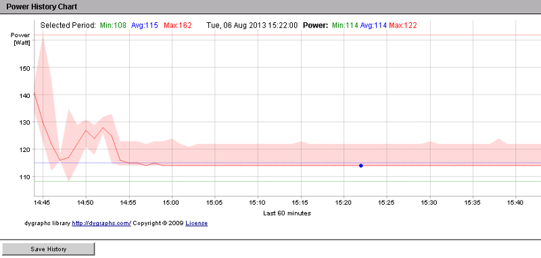
Task: Click the 14:45 time axis label
Action: [43, 203]
